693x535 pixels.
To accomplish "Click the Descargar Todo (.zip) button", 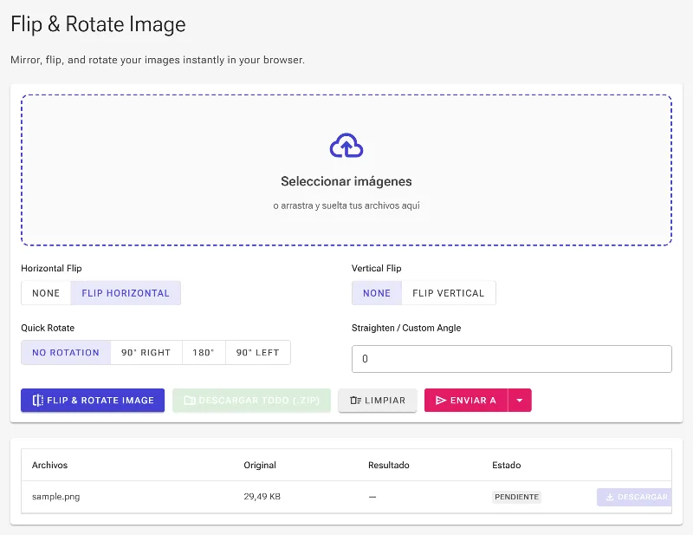I will (251, 400).
